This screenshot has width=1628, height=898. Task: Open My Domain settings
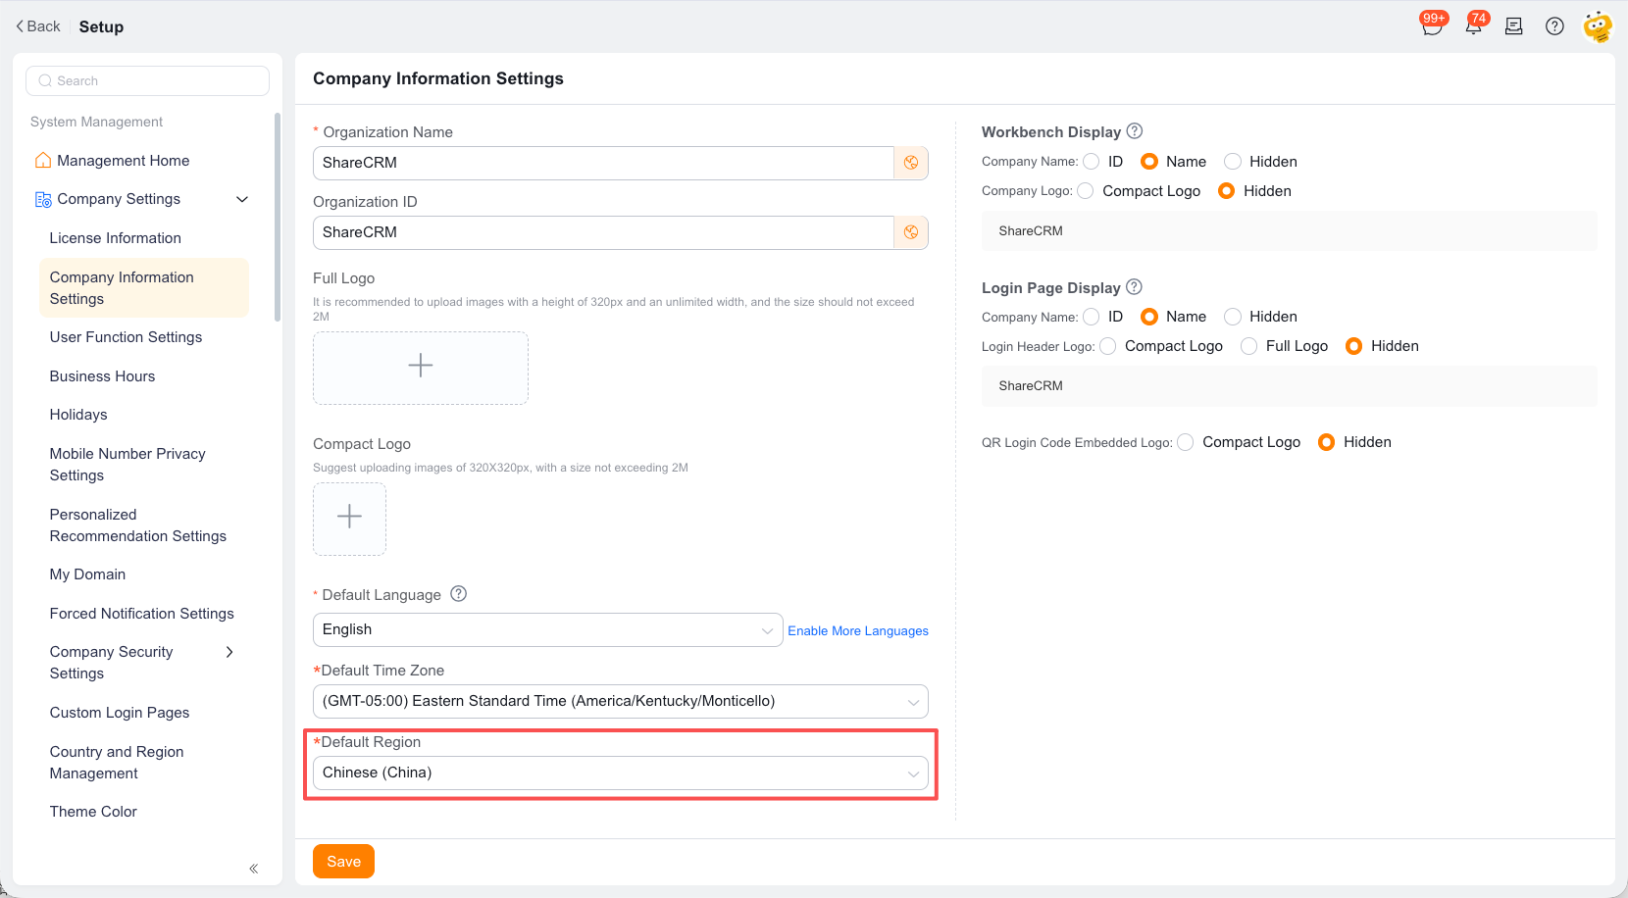point(87,574)
